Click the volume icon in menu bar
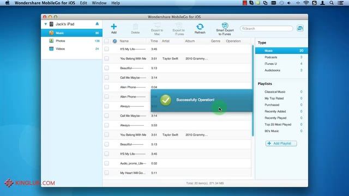This screenshot has width=349, height=196. tap(289, 3)
